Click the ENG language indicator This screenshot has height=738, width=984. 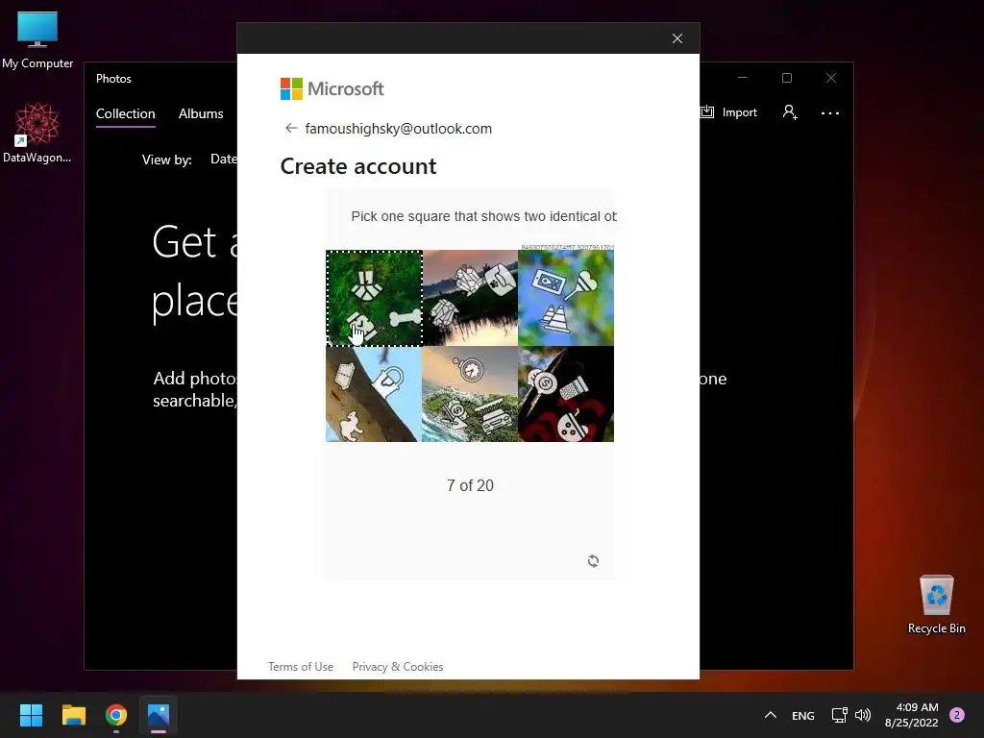click(x=802, y=715)
